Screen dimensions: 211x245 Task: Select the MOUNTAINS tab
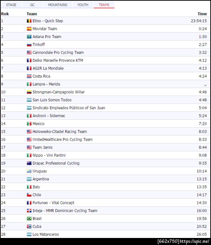click(58, 5)
